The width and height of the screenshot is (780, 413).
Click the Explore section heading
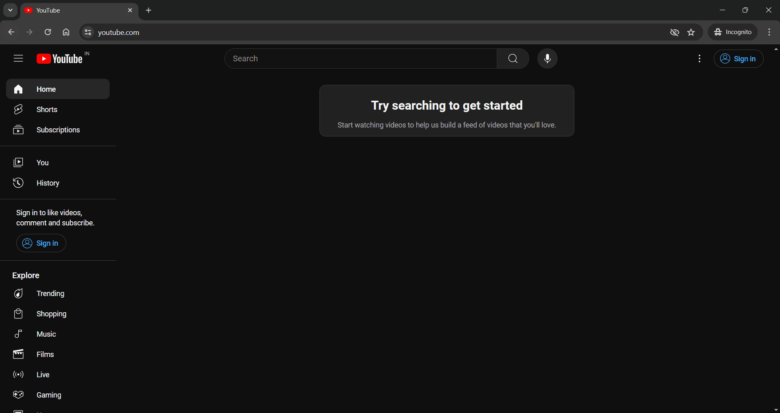click(x=26, y=275)
